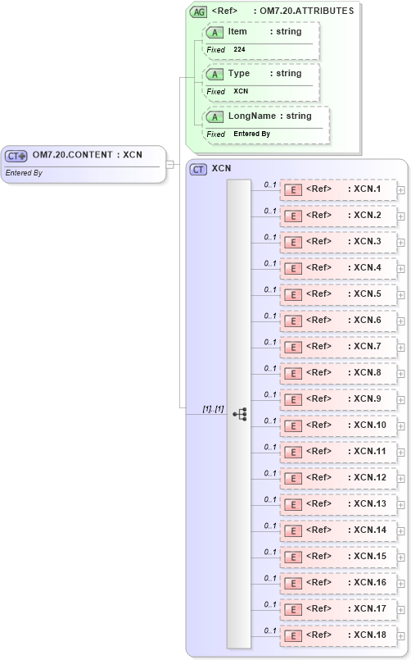Screen dimensions: 411x660
Task: Expand the XCN.6 element
Action: tap(400, 321)
